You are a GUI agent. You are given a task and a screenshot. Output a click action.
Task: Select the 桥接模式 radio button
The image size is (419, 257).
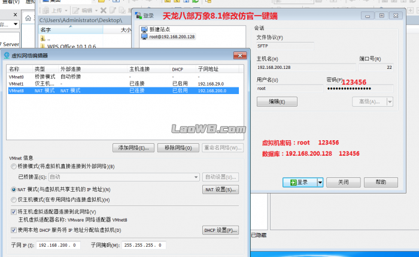point(14,167)
